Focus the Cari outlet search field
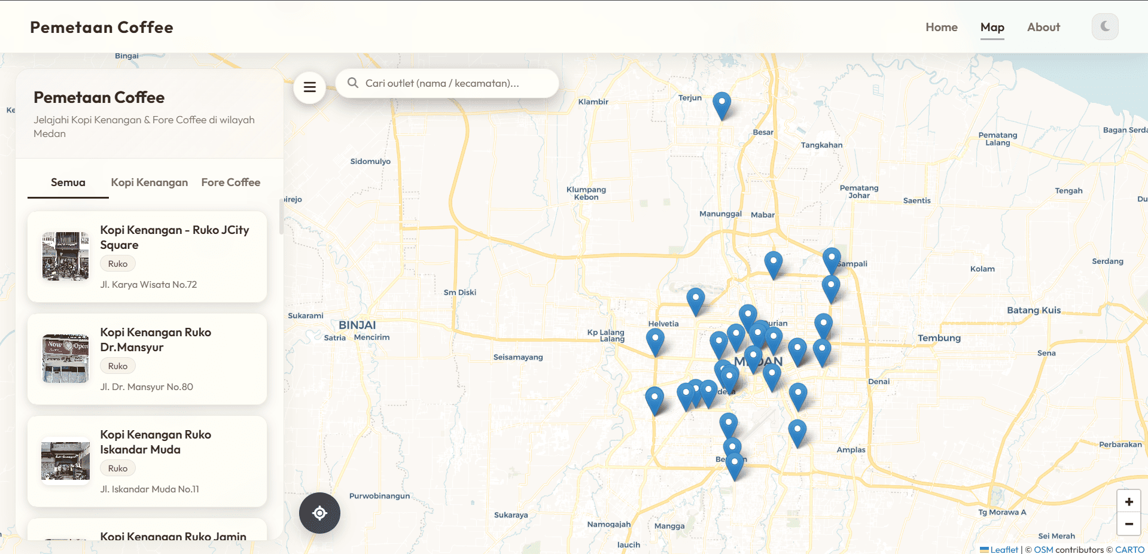Viewport: 1148px width, 554px height. [x=447, y=83]
